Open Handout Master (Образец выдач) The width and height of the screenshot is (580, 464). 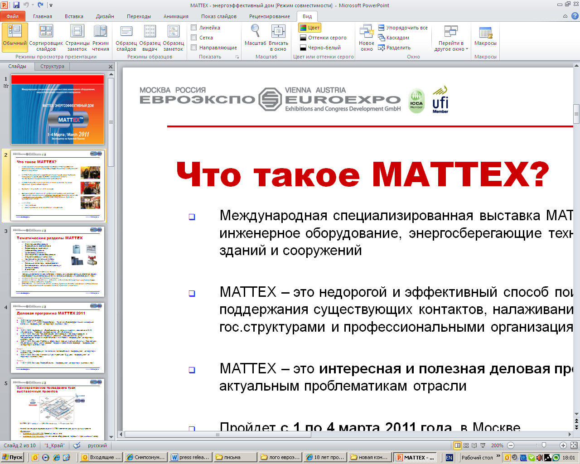150,38
